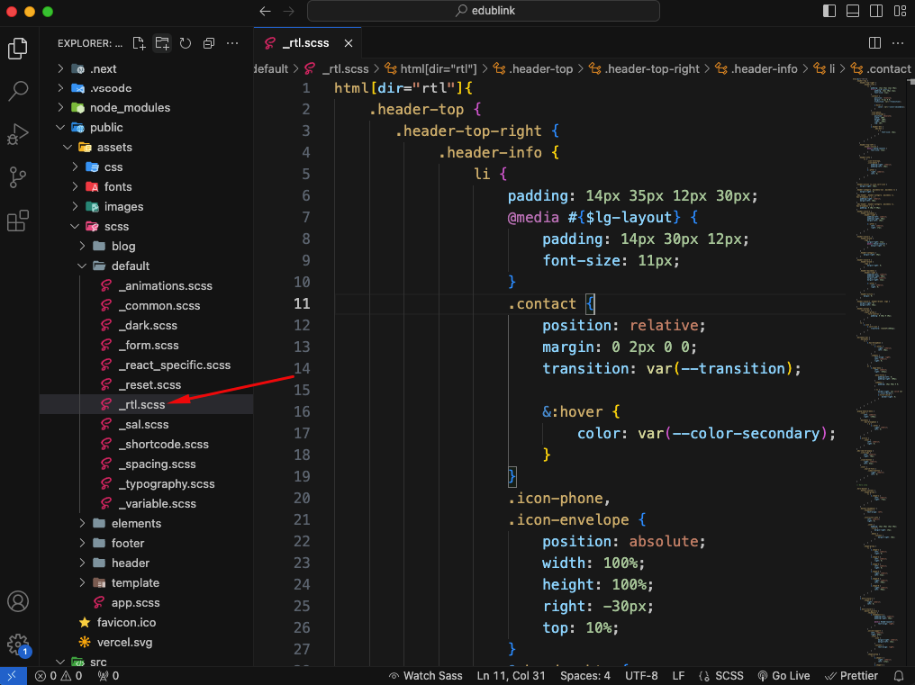
Task: Create a new folder in Explorer
Action: 162,43
